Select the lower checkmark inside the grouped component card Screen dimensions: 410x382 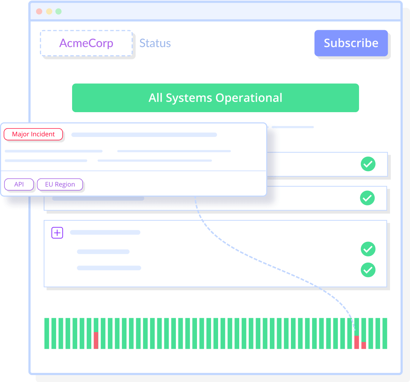coord(368,270)
